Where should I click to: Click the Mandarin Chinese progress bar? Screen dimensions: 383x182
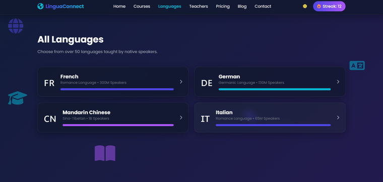pos(118,125)
